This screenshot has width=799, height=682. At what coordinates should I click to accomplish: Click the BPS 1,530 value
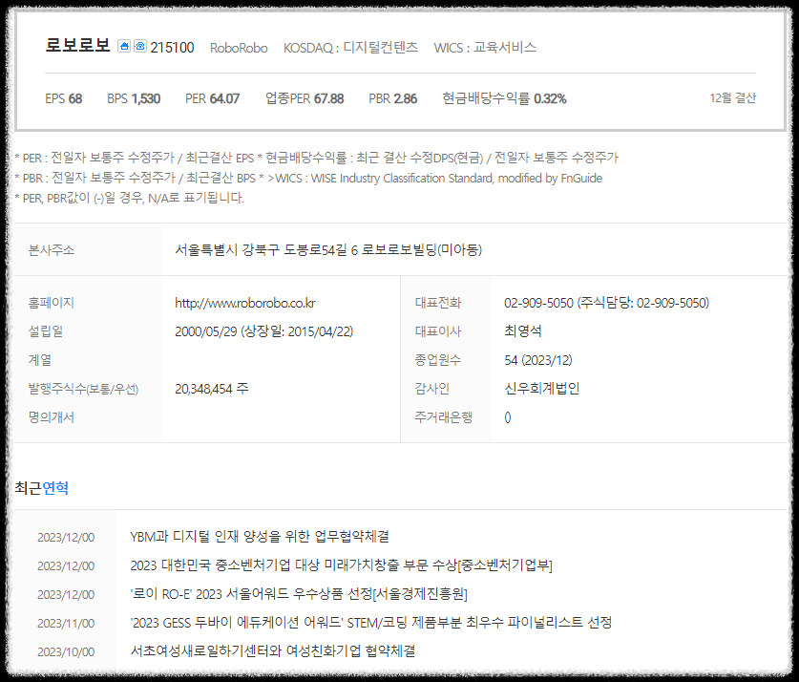click(134, 98)
